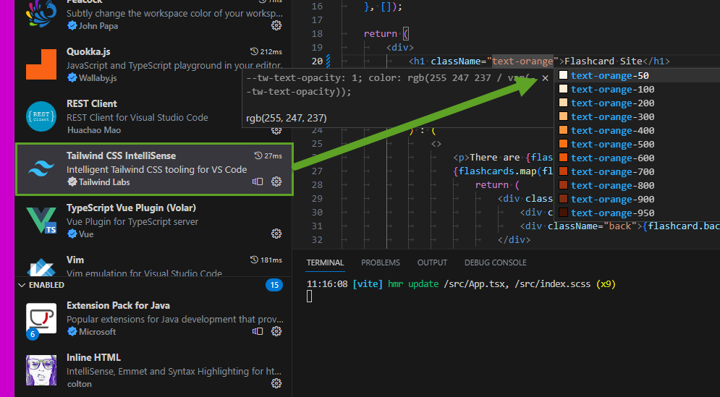Click Tailwind CSS IntelliSense remote sync icon
Viewport: 720px width, 397px height.
[258, 182]
